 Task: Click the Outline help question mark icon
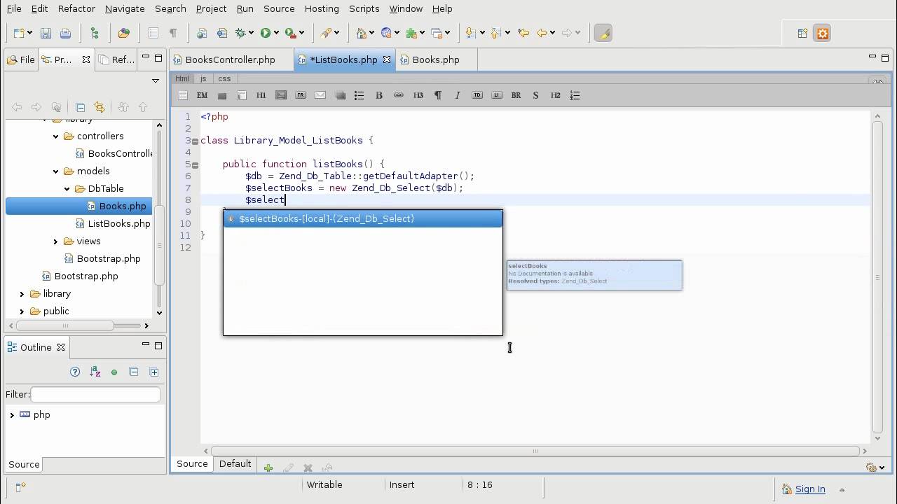pyautogui.click(x=75, y=372)
